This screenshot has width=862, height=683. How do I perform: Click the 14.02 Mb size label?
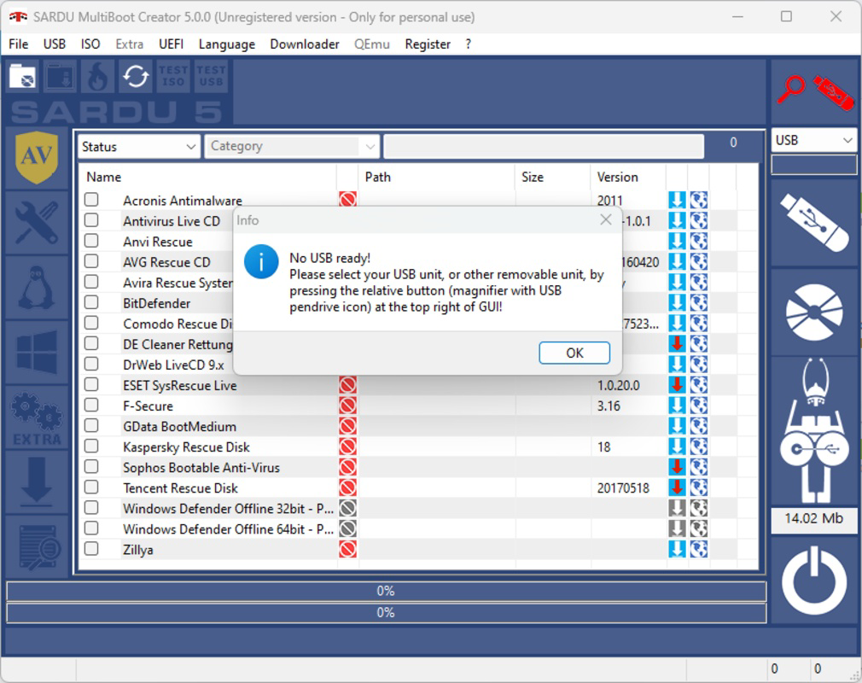coord(813,518)
